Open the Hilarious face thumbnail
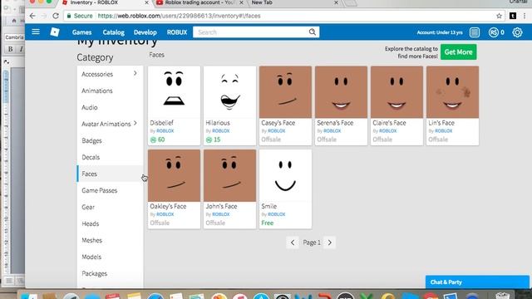Viewport: 532px width, 299px height. click(229, 92)
